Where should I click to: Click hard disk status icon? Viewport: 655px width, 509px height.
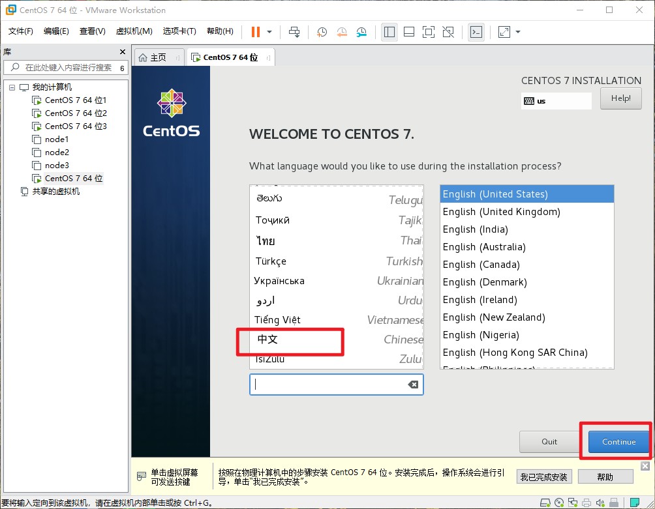click(545, 502)
